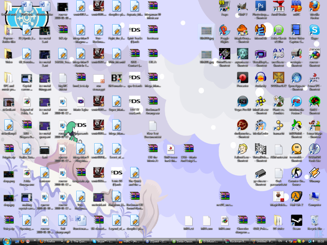The image size is (327, 245).
Task: Open the Windows Start orb
Action: 6,241
